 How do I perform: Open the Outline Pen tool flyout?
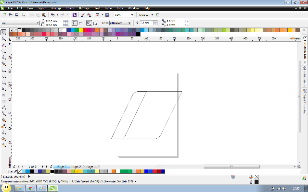(3, 132)
